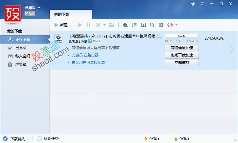Screen dimensions: 238x143
Task: Click the 16/431 sources count text
Action: [193, 41]
